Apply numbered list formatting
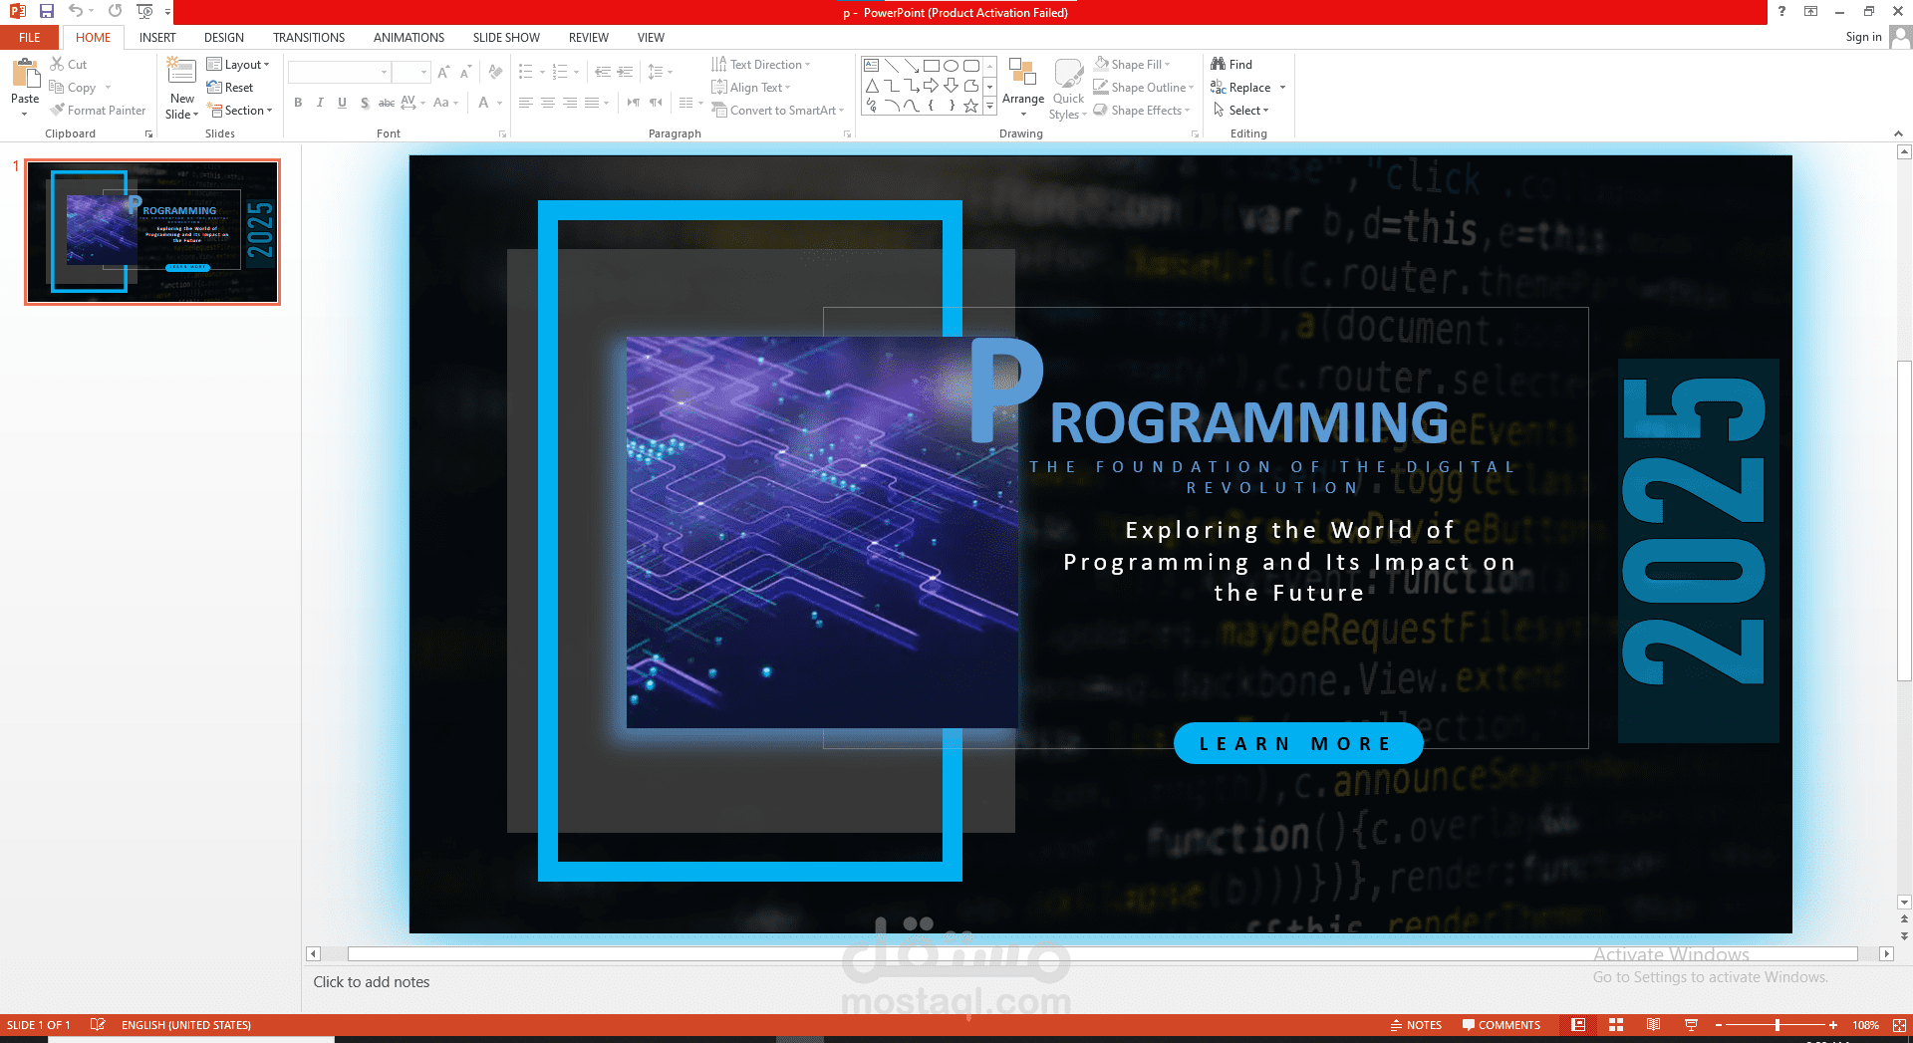1913x1043 pixels. tap(560, 72)
